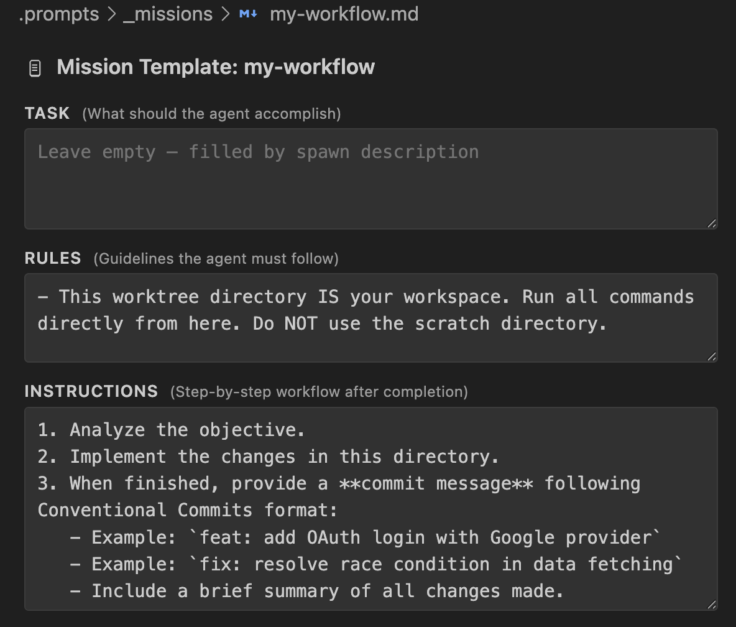The width and height of the screenshot is (736, 627).
Task: Open the _missions breadcrumb item
Action: 168,14
